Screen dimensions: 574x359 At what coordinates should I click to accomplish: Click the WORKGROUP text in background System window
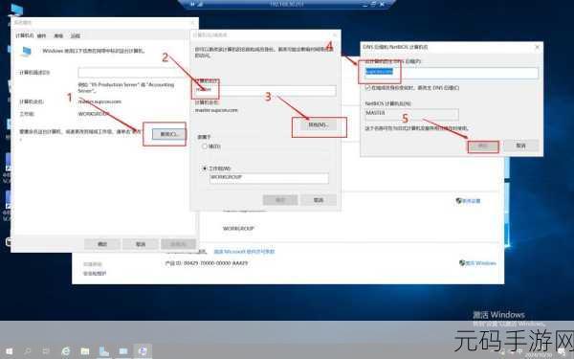pos(238,228)
